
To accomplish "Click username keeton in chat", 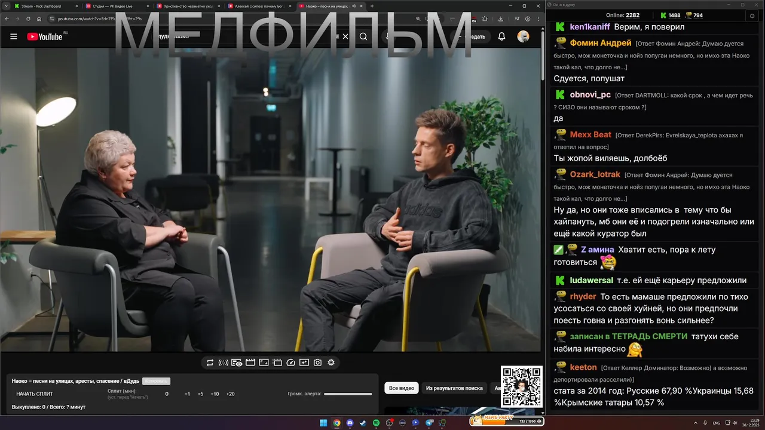I will [x=583, y=367].
